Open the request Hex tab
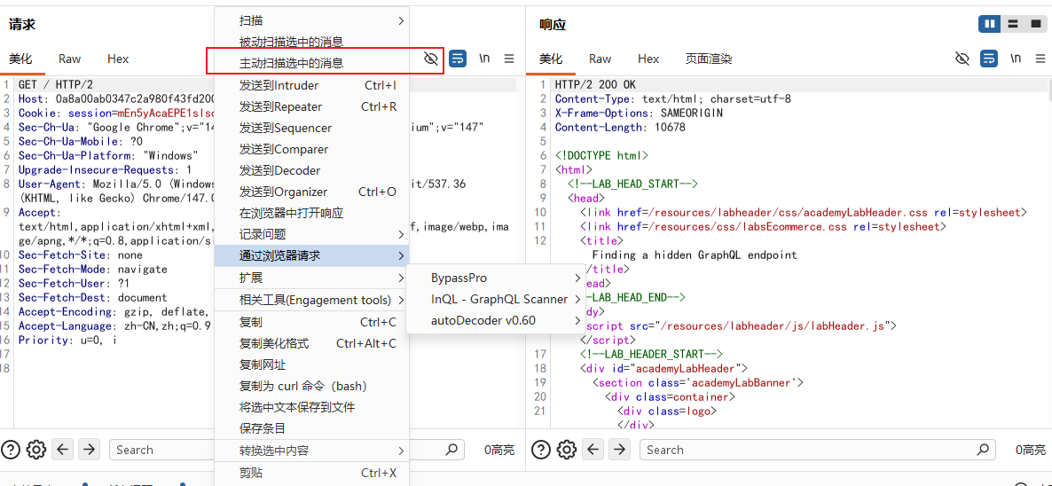Viewport: 1052px width, 486px height. coord(118,59)
